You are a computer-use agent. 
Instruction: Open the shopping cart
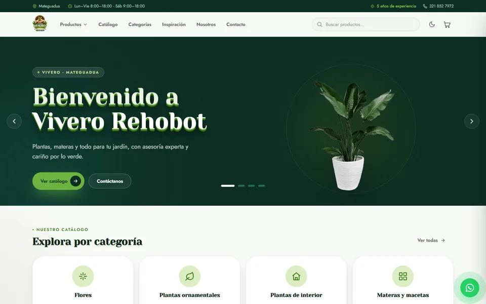(447, 24)
